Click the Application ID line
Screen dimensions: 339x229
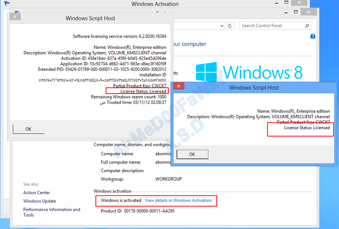(113, 64)
